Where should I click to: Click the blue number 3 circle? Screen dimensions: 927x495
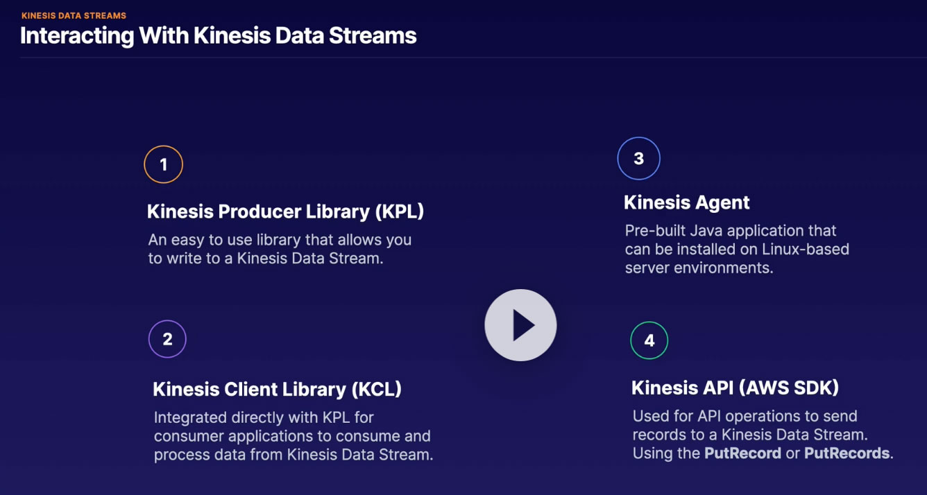click(638, 158)
